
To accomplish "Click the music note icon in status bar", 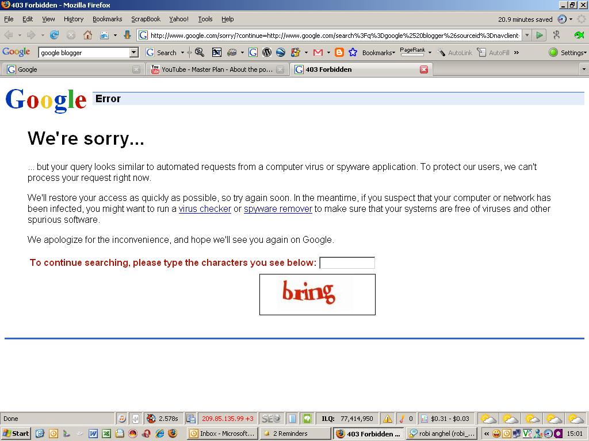I will (122, 419).
